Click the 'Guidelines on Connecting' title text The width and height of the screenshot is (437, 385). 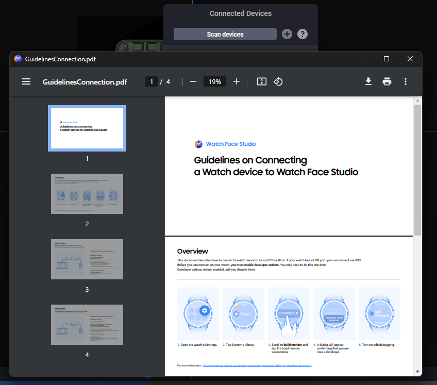250,160
